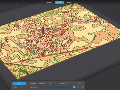The image size is (120, 90).
Task: Click the purple print nozzle in preview
Action: pyautogui.click(x=43, y=30)
